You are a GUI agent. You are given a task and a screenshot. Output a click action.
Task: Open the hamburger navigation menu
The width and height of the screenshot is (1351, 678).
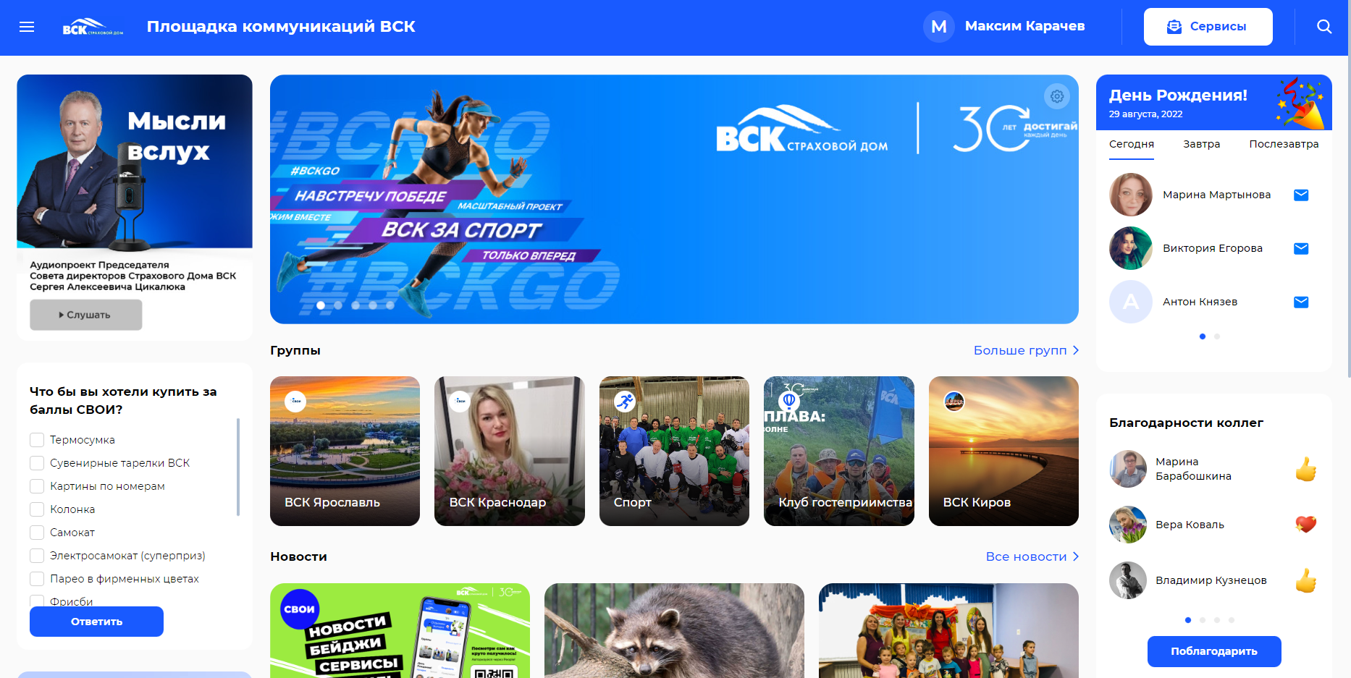click(x=27, y=27)
